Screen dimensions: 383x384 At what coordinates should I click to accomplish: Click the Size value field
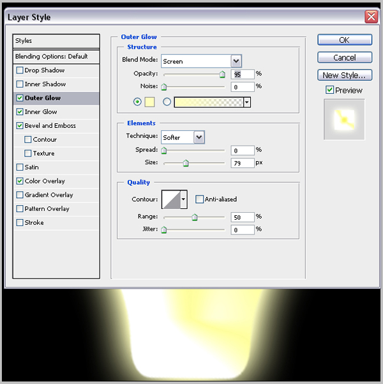tap(243, 163)
